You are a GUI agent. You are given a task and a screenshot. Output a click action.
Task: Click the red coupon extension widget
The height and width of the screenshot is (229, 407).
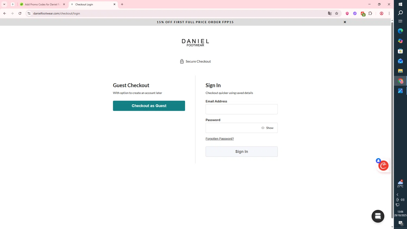(383, 165)
